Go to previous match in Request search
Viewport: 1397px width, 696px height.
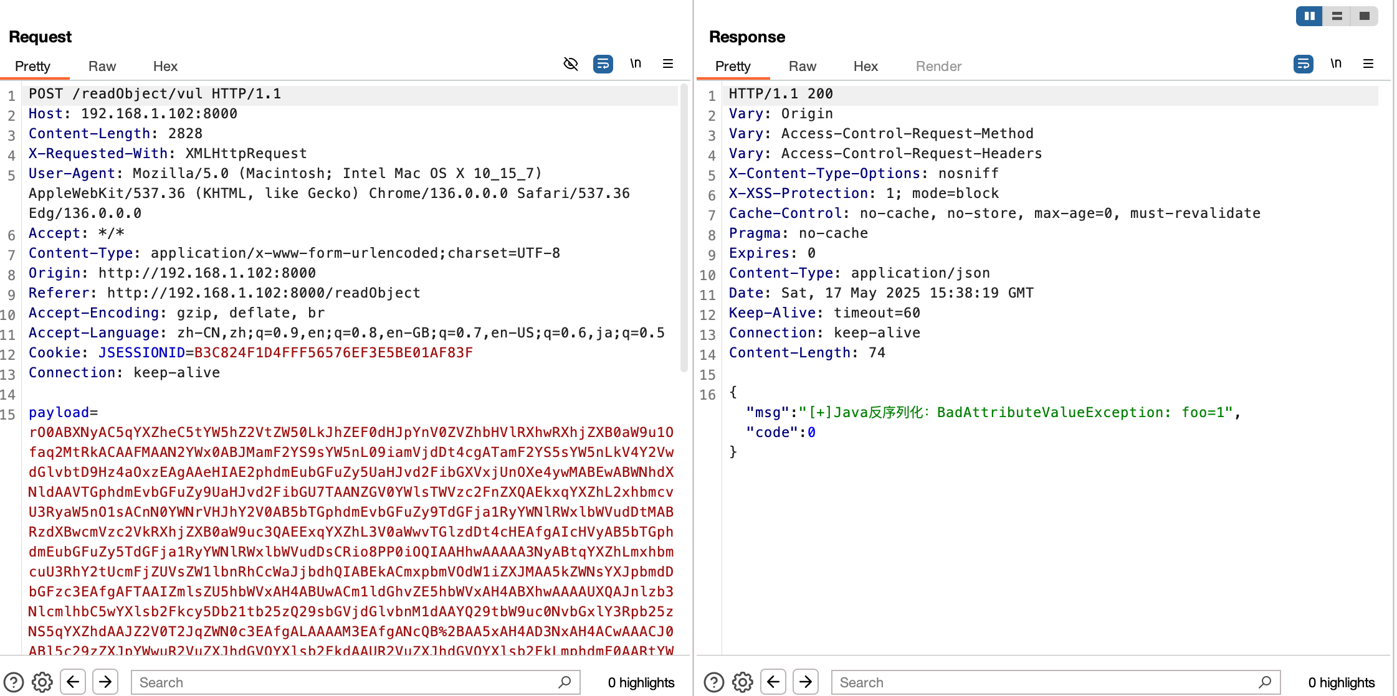click(x=73, y=682)
